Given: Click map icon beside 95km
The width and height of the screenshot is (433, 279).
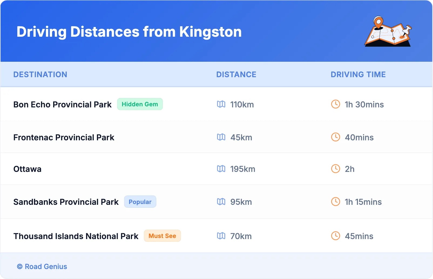Looking at the screenshot, I should point(221,202).
